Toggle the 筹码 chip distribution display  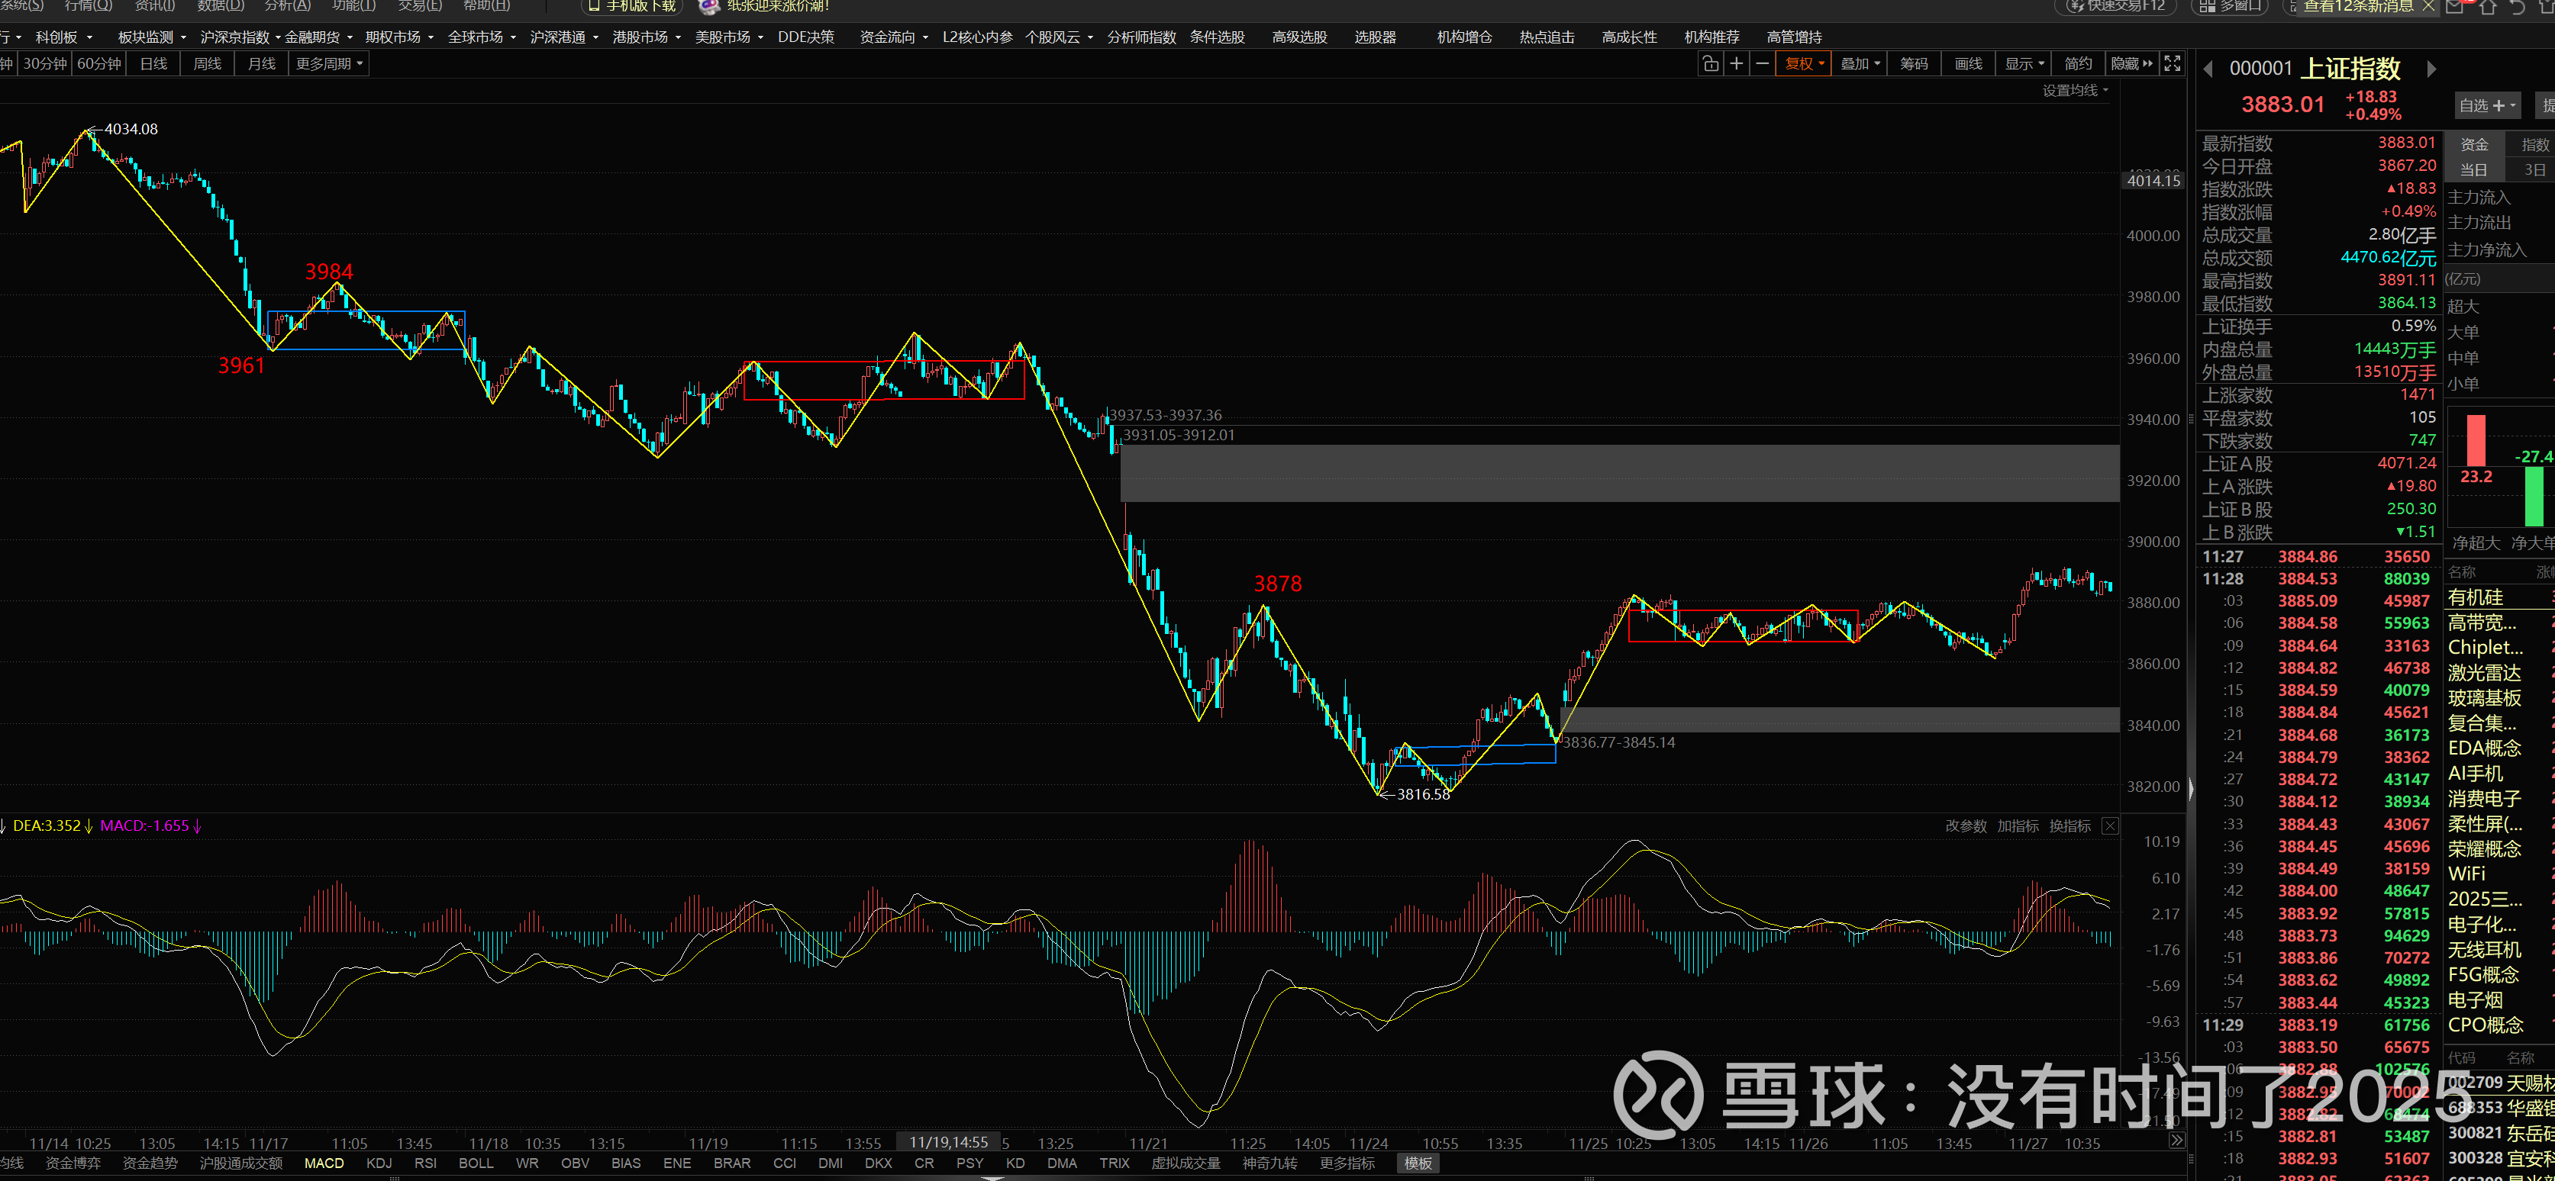tap(1913, 63)
